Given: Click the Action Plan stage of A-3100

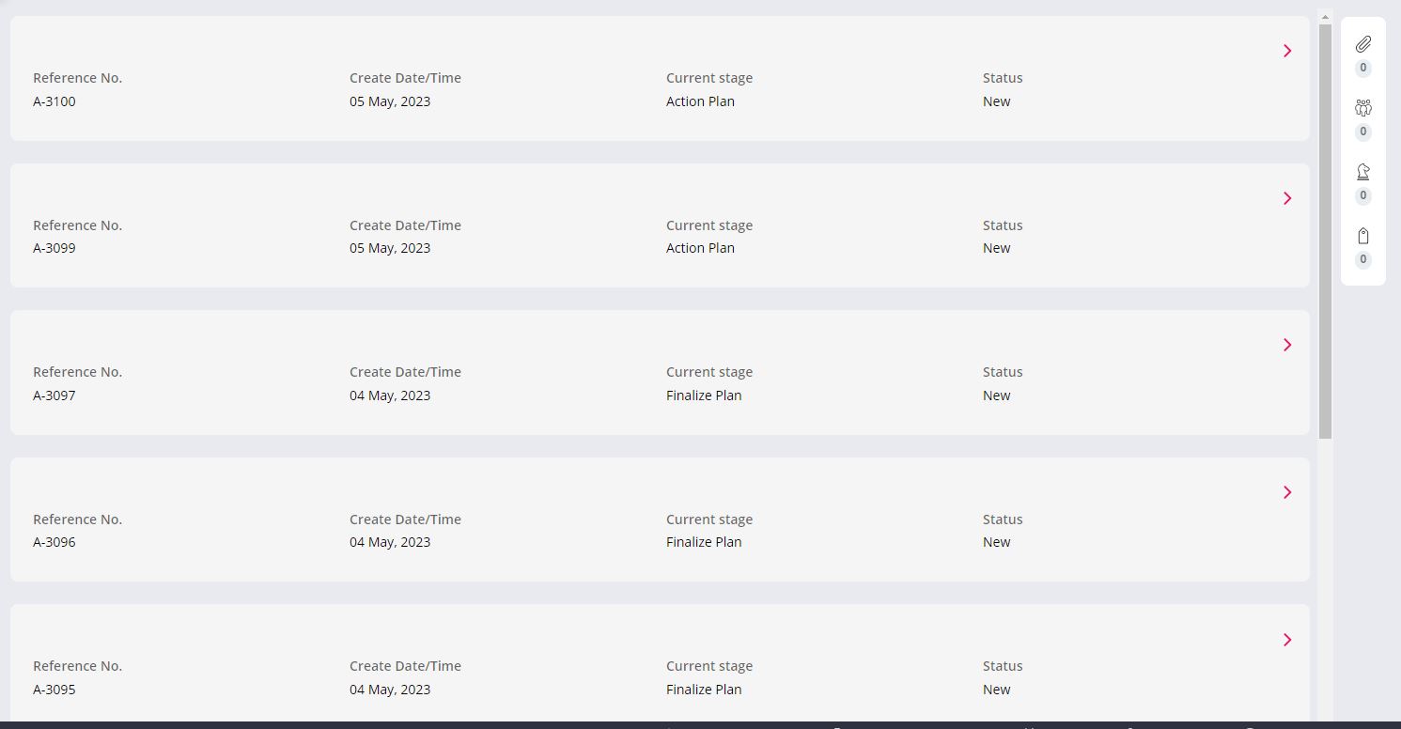Looking at the screenshot, I should (700, 101).
